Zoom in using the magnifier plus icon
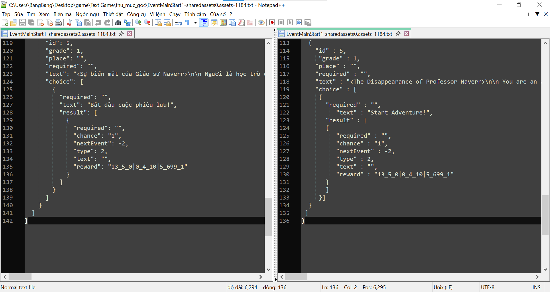This screenshot has height=292, width=550. click(138, 23)
